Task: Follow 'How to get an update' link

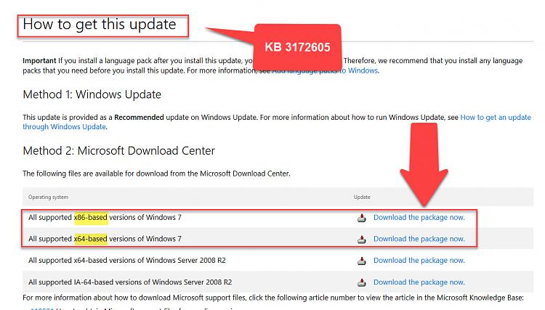Action: [x=496, y=118]
